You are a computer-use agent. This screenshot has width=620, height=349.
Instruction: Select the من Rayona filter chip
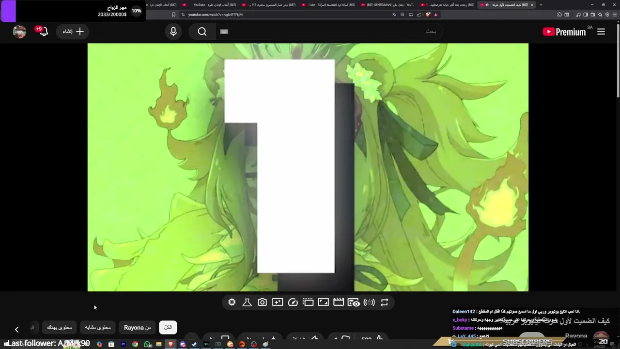(138, 328)
